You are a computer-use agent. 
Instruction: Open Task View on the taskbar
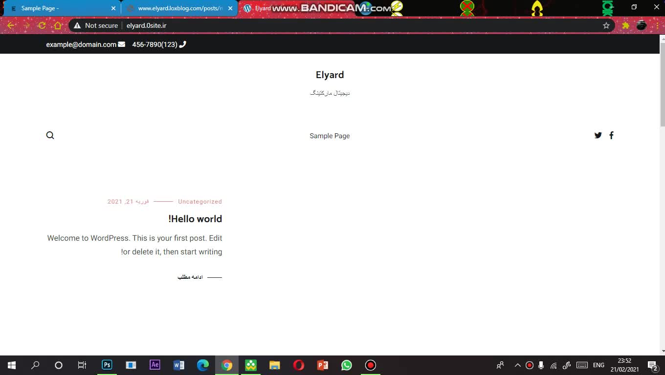[x=82, y=365]
